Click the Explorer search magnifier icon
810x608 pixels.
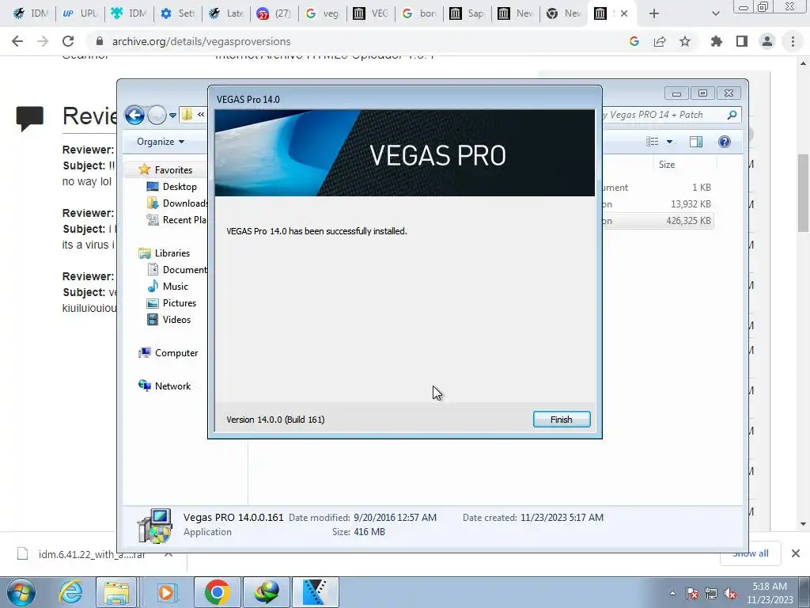pos(732,115)
